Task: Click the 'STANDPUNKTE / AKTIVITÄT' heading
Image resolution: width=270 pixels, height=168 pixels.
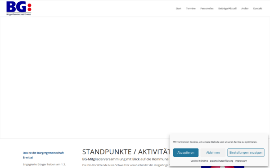Action: point(126,152)
